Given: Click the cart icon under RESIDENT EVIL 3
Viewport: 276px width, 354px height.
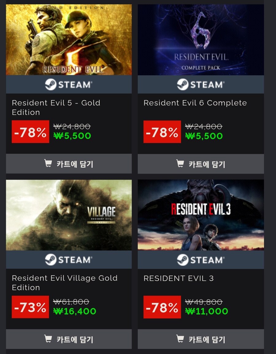Looking at the screenshot, I should pyautogui.click(x=180, y=339).
